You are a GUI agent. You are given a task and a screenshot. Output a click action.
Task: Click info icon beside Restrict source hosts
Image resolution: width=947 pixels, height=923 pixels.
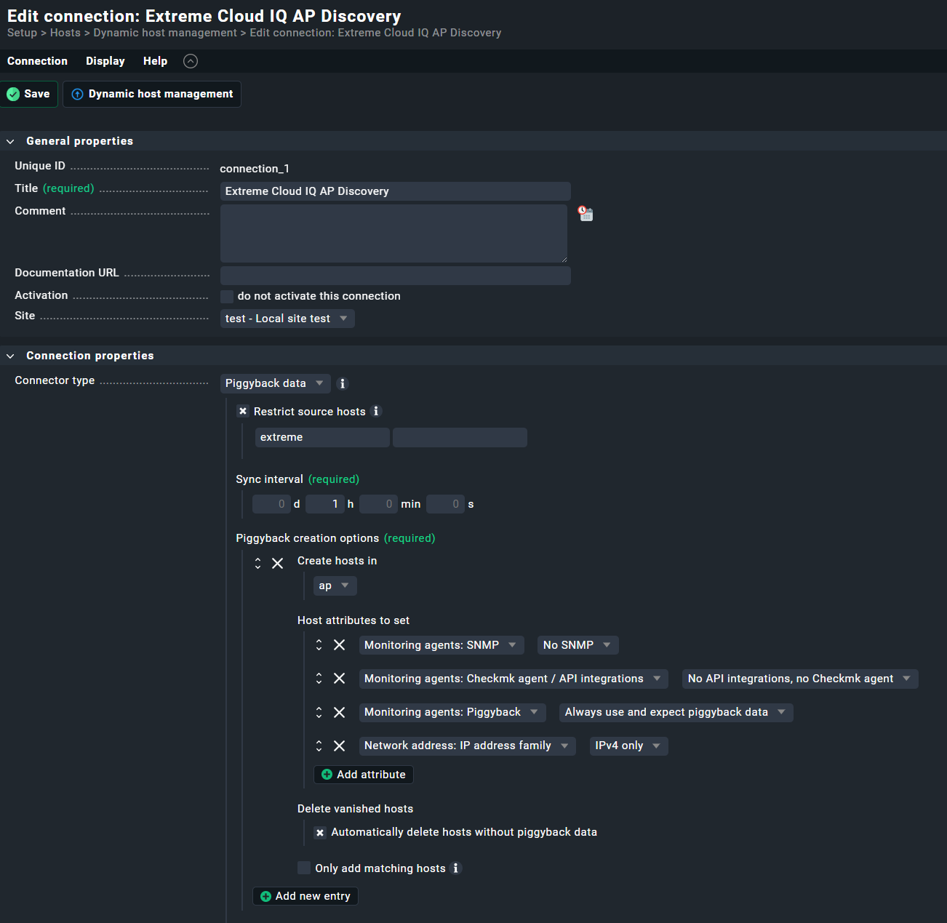pyautogui.click(x=376, y=411)
